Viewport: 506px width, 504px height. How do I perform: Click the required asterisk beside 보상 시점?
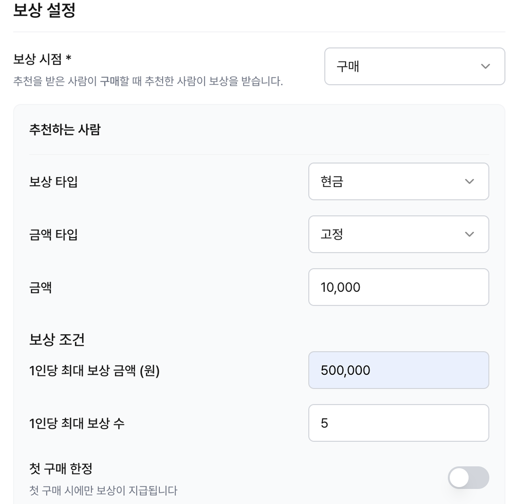point(69,58)
